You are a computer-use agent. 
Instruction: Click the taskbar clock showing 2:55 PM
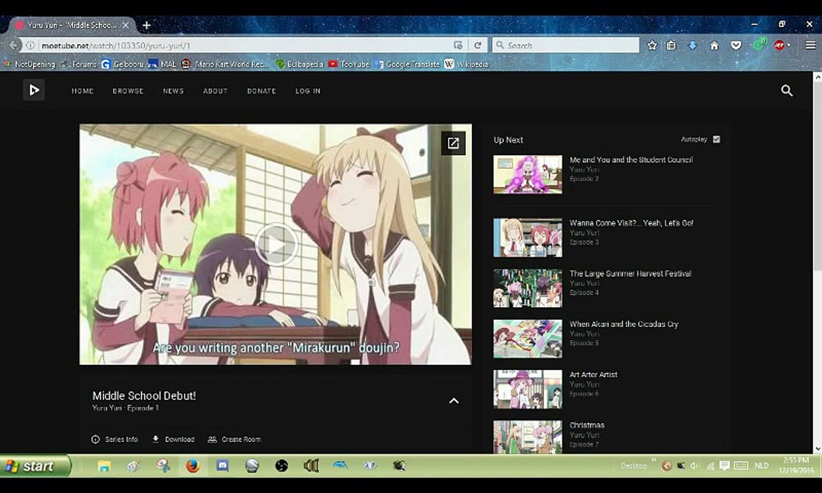coord(796,465)
